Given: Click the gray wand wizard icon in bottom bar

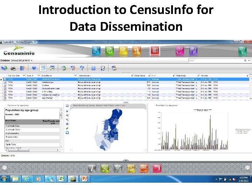Looking at the screenshot, I should tap(118, 168).
